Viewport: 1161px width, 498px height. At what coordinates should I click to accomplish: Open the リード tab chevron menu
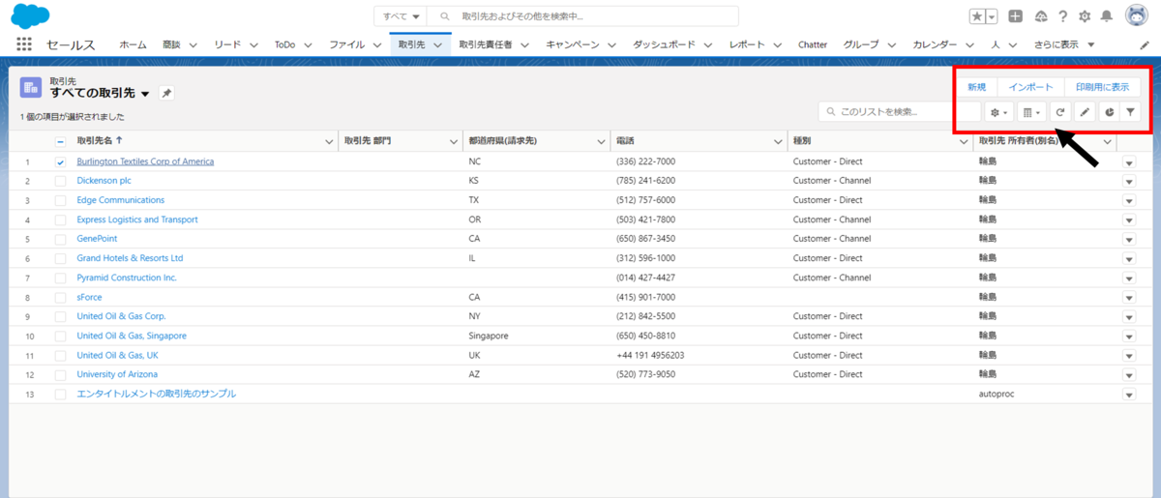click(x=253, y=44)
